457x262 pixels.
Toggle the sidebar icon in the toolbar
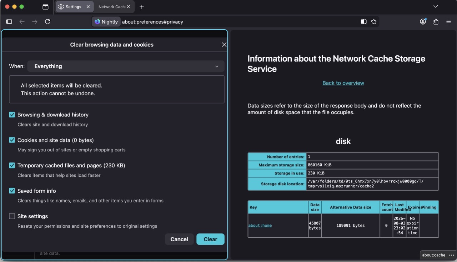(x=9, y=22)
